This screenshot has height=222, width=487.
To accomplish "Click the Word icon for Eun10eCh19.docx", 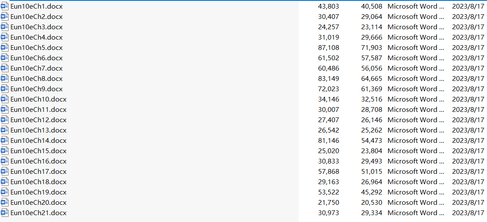I will pos(5,192).
